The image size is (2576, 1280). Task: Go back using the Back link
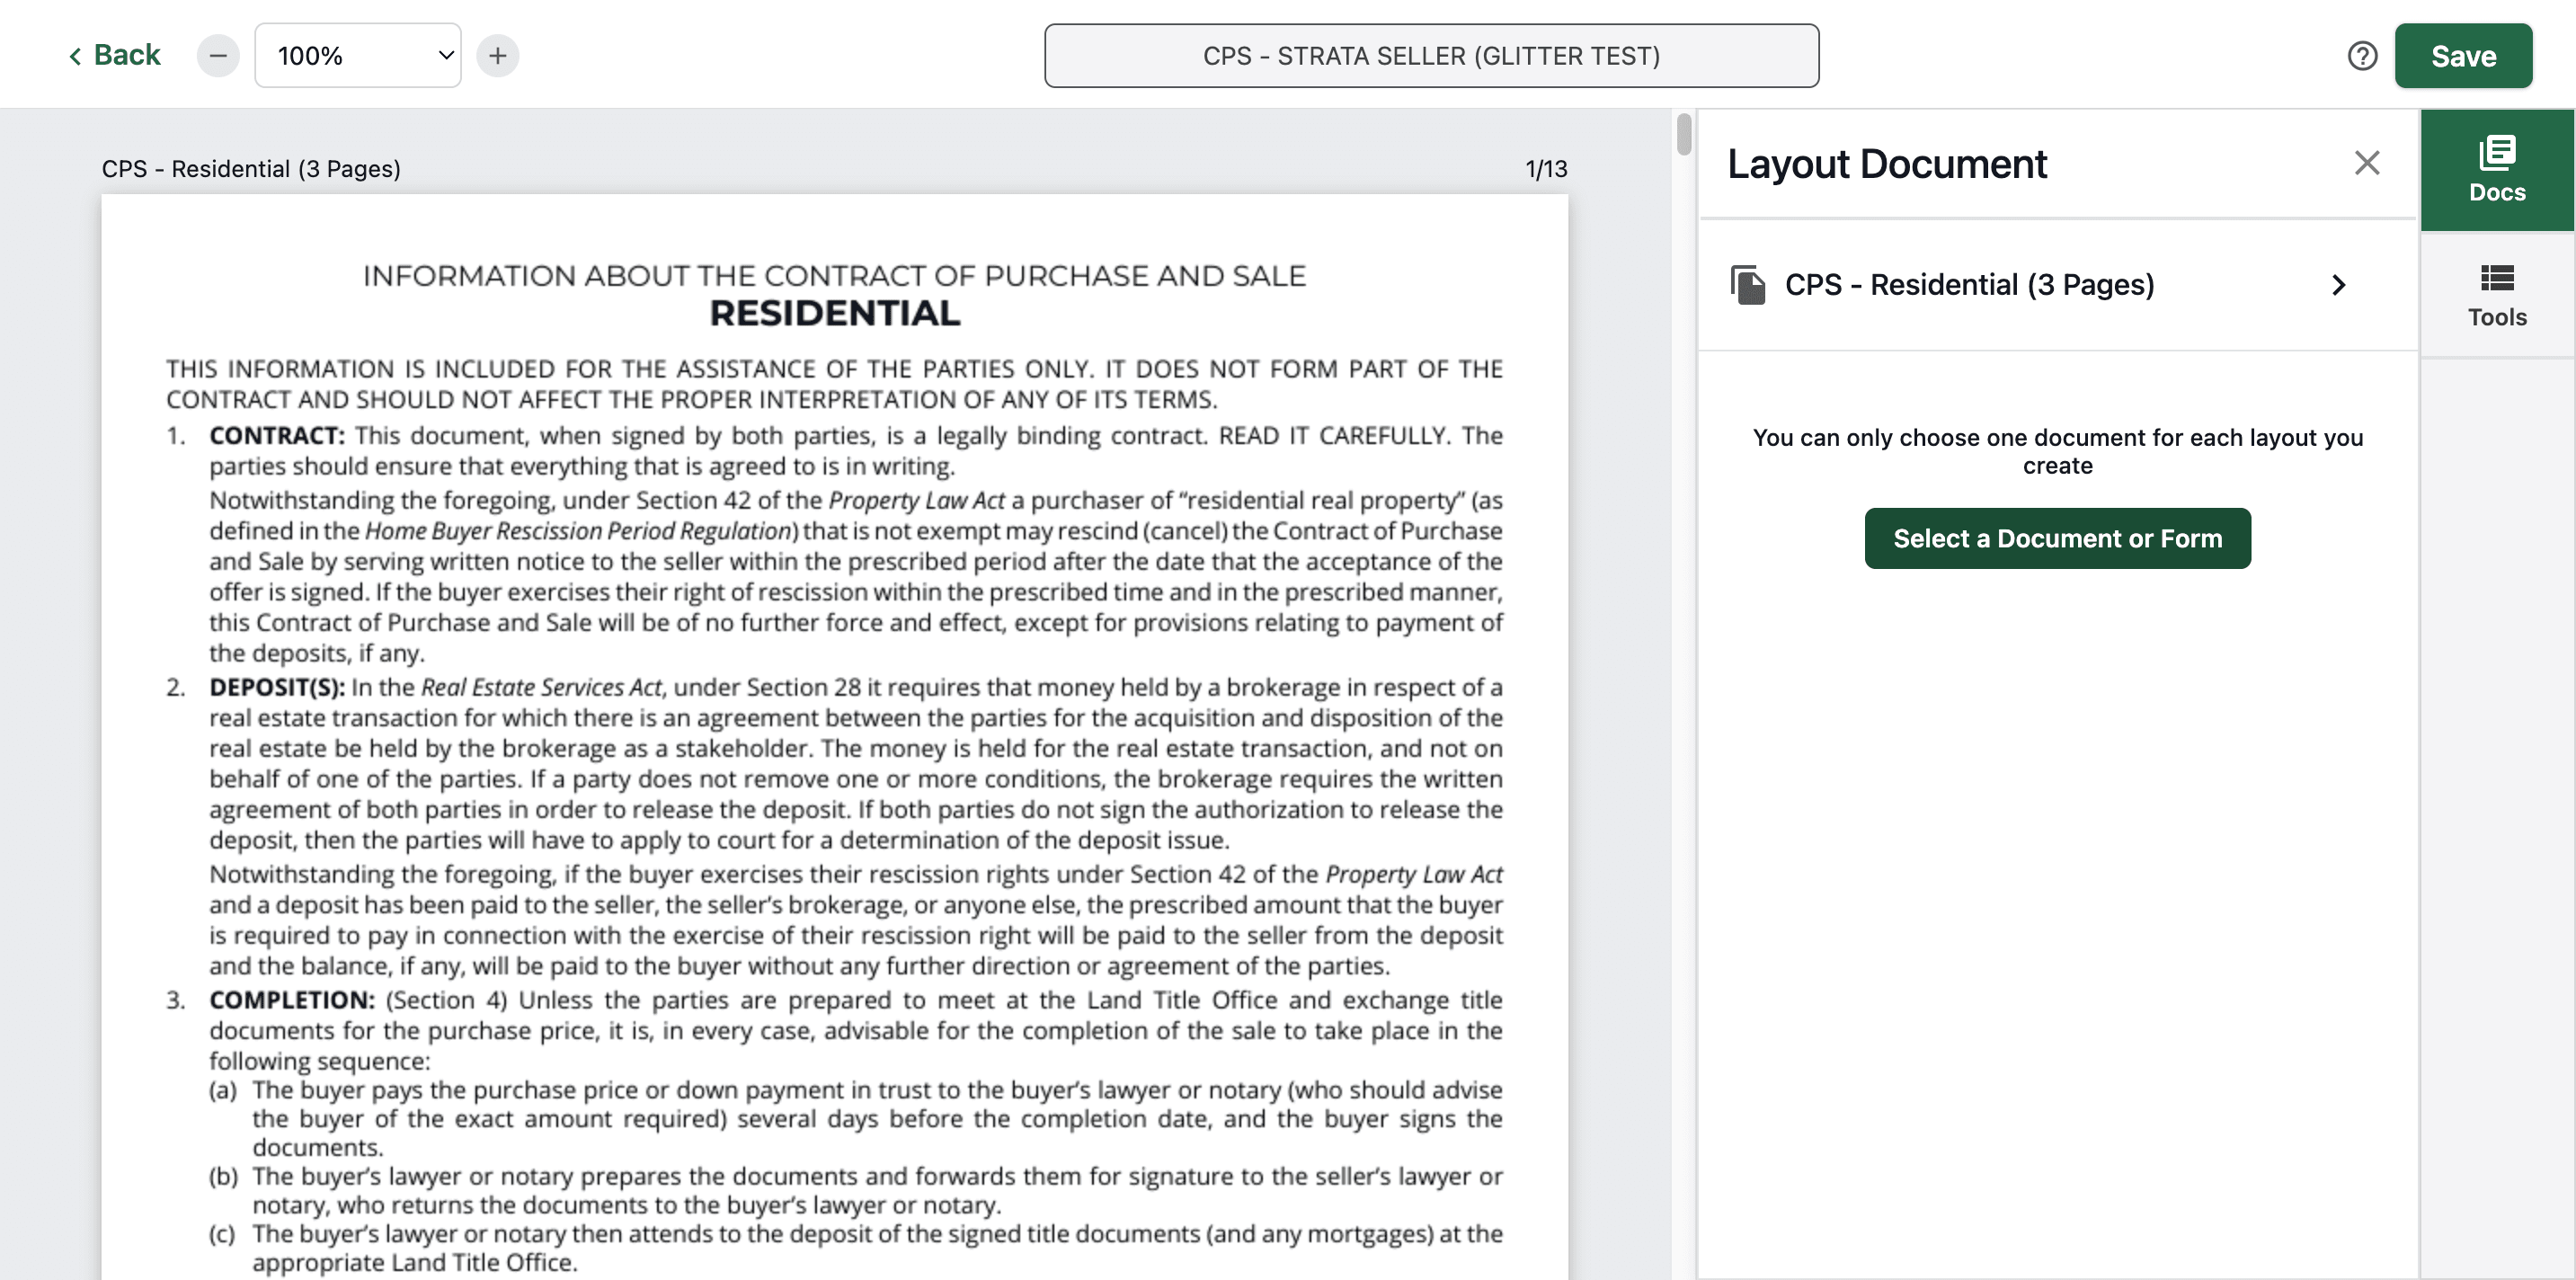tap(114, 55)
